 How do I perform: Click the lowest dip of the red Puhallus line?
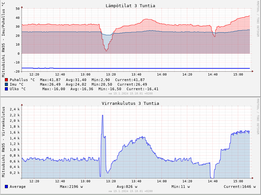click(x=106, y=51)
